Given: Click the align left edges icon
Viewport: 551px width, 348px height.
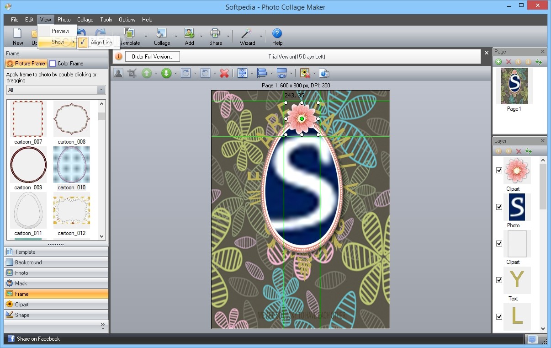Looking at the screenshot, I should point(262,73).
